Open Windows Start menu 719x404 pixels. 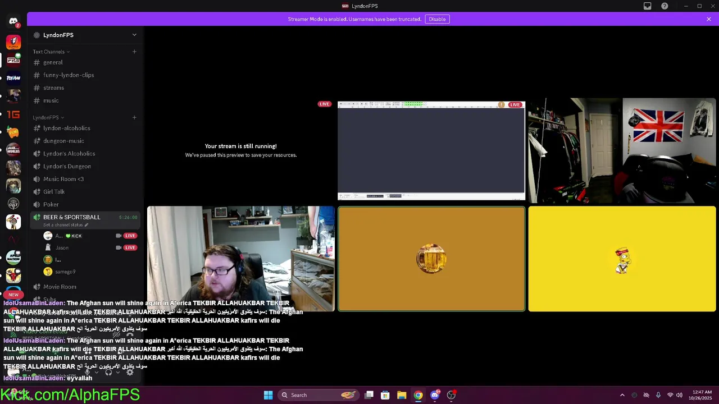click(269, 395)
